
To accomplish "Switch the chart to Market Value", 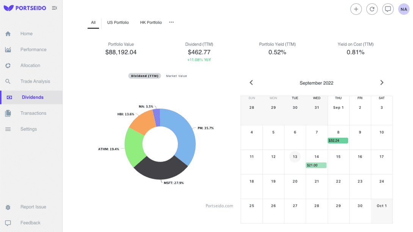I will point(176,76).
